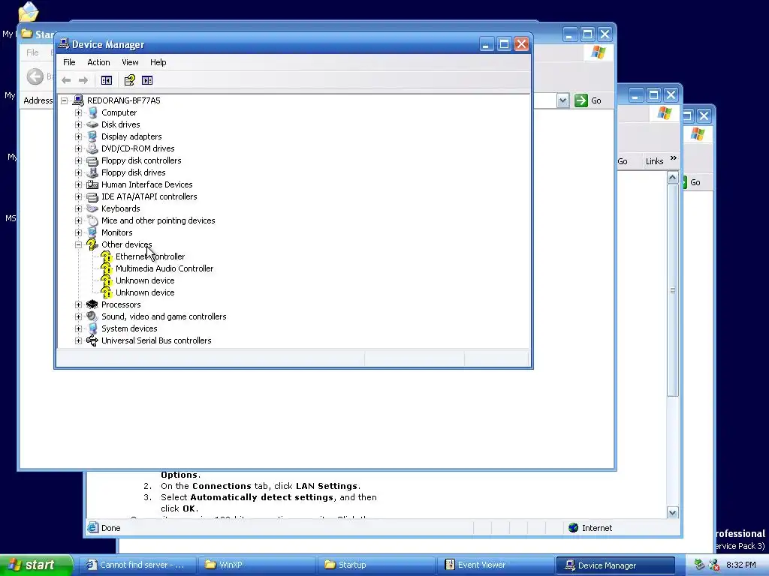Click the Start button

pyautogui.click(x=36, y=565)
